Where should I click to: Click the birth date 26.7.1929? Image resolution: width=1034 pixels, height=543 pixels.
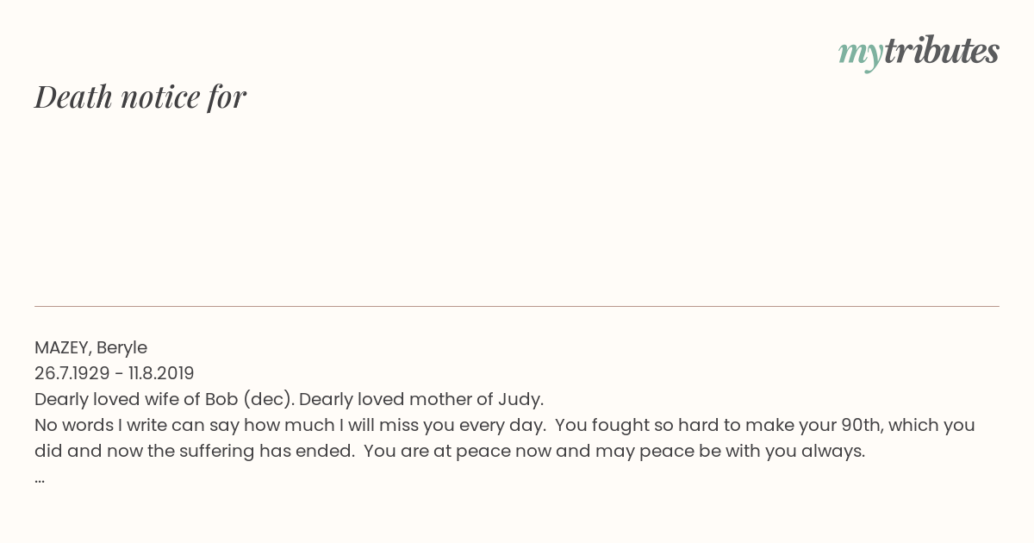click(72, 373)
